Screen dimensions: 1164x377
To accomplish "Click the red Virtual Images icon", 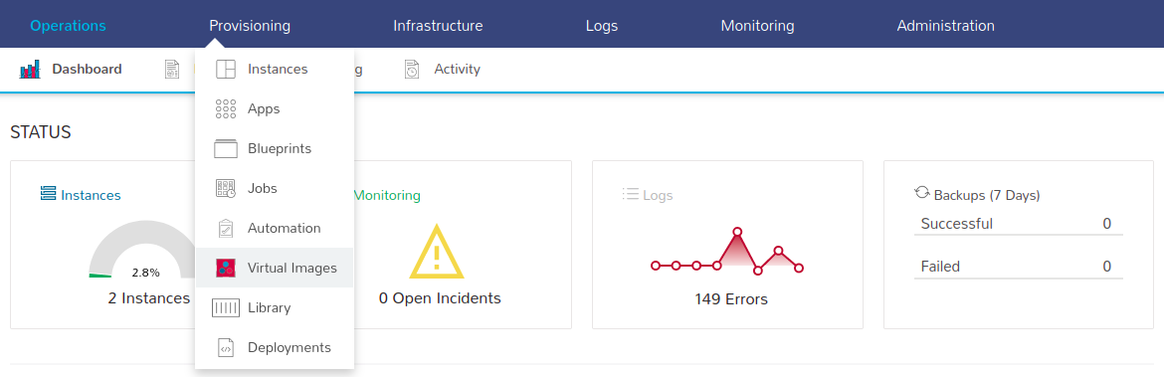I will pos(226,268).
